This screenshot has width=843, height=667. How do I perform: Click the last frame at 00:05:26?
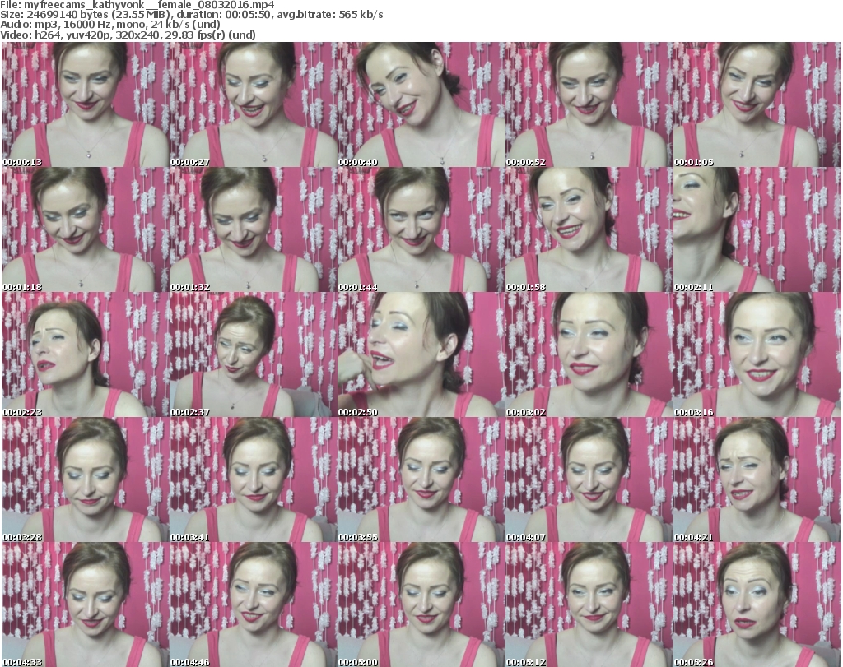757,604
